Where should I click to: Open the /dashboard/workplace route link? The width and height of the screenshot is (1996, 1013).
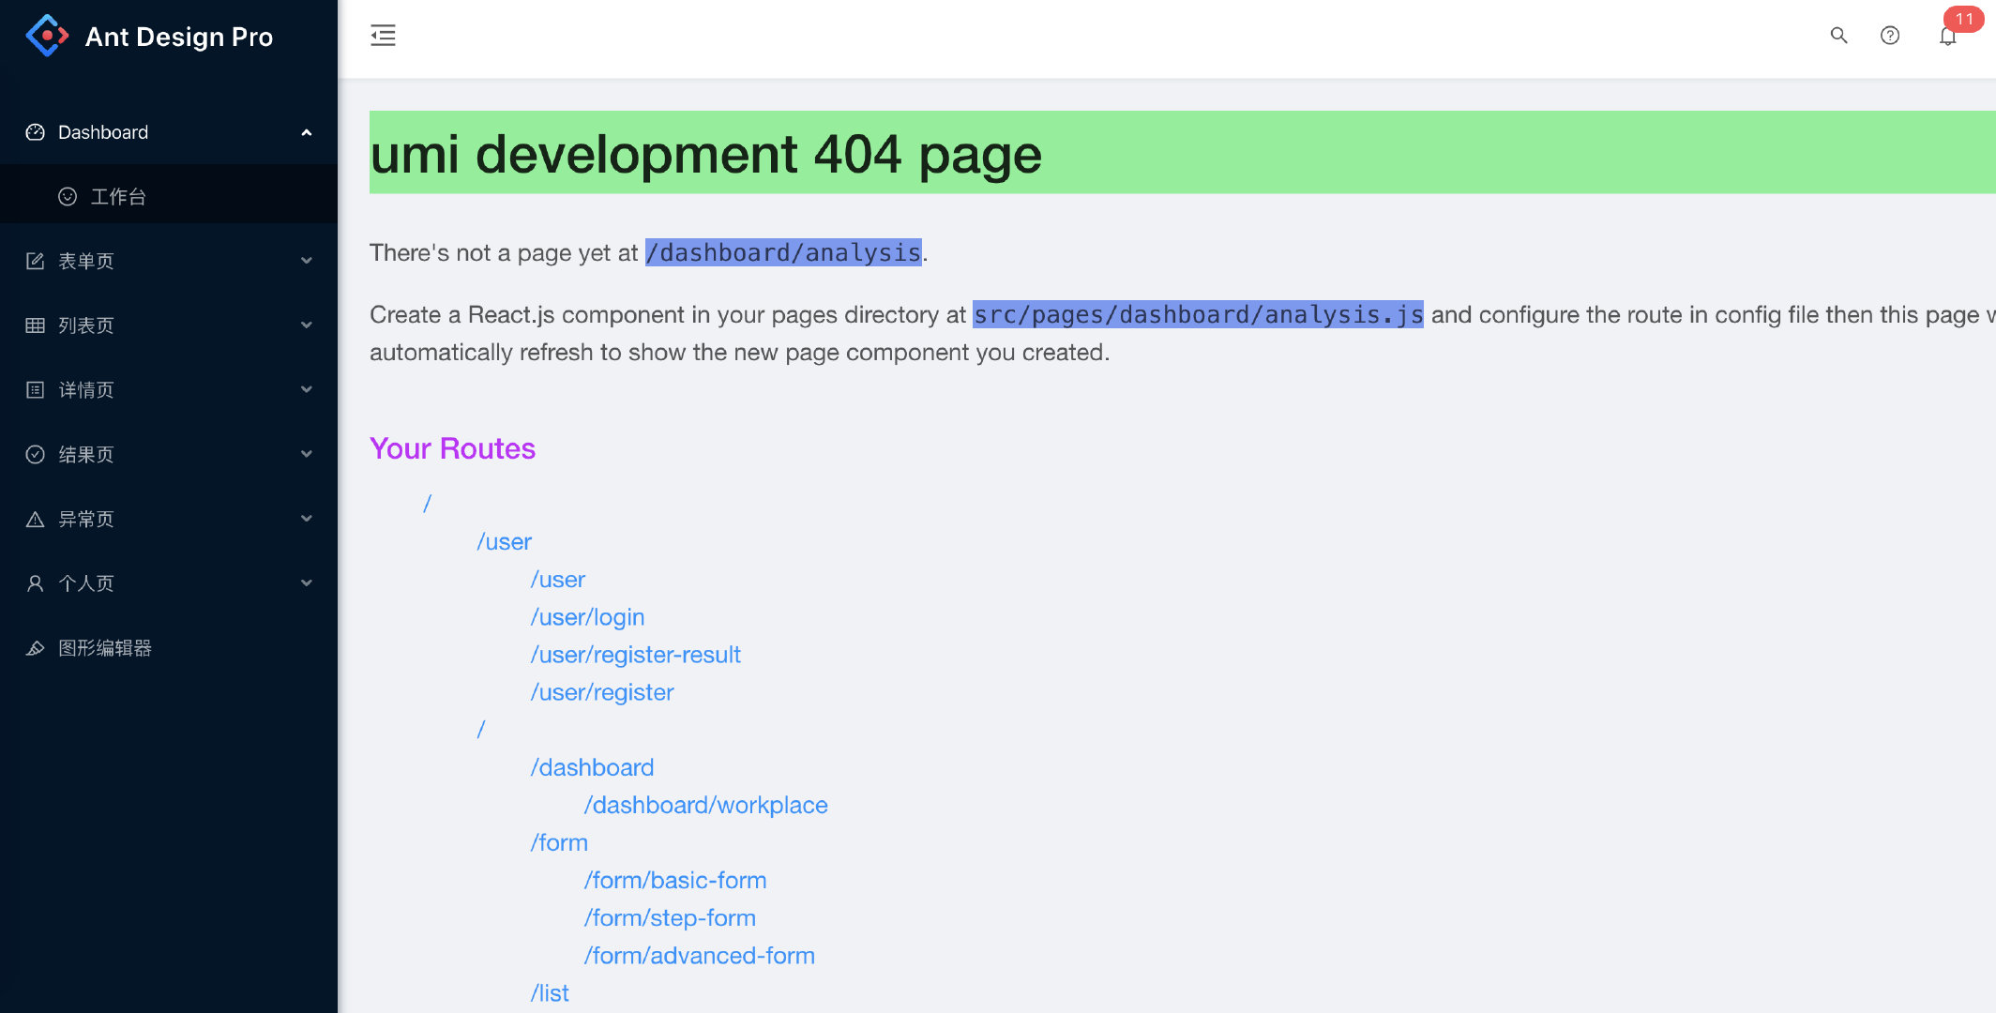pos(705,805)
